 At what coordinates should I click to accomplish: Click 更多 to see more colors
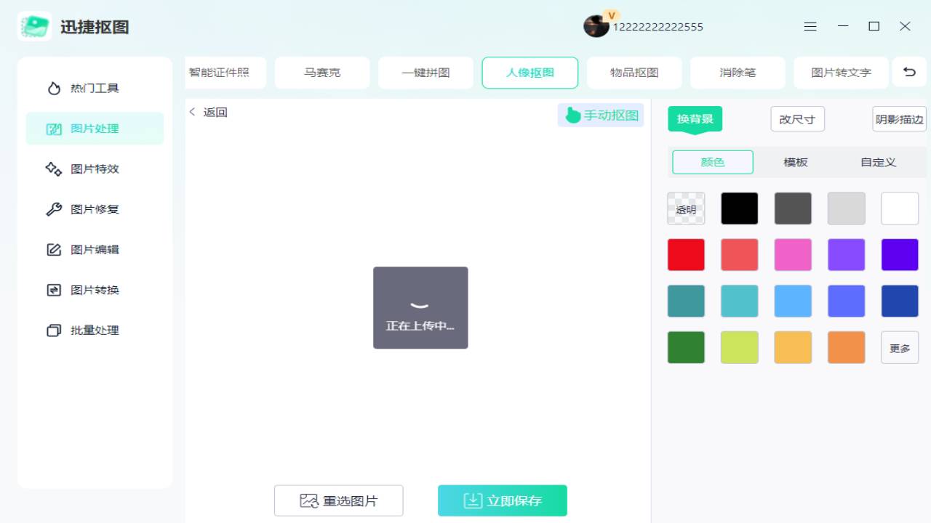(x=900, y=347)
